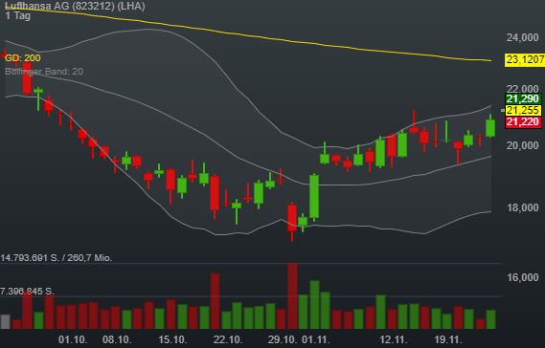Select the 12.11. date axis label
Image resolution: width=545 pixels, height=348 pixels.
[393, 339]
